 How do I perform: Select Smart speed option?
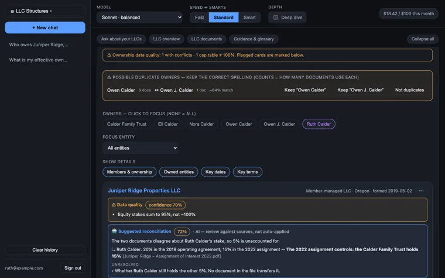[249, 18]
